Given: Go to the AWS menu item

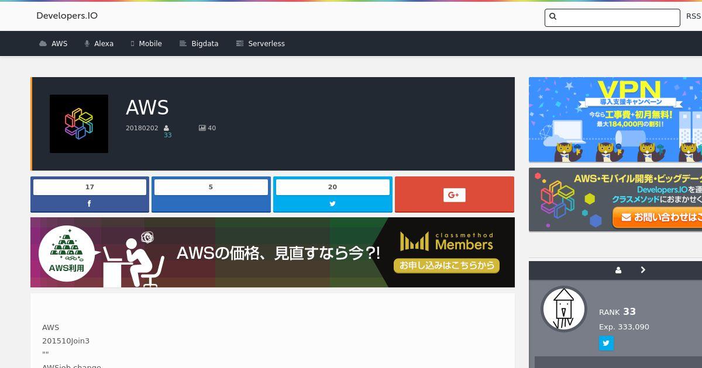Looking at the screenshot, I should (x=53, y=44).
